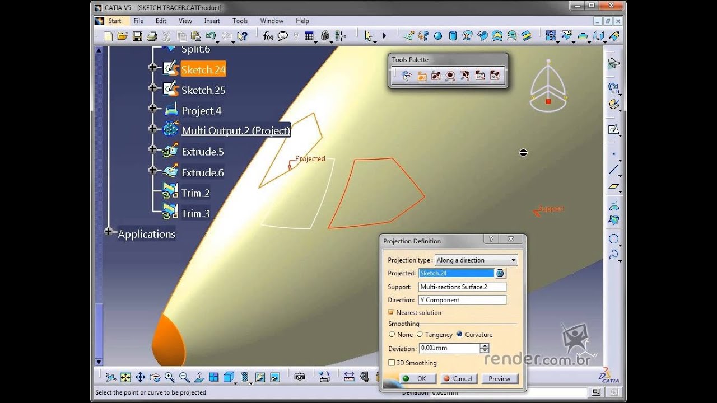
Task: Click the dialog help question mark button
Action: coord(491,239)
